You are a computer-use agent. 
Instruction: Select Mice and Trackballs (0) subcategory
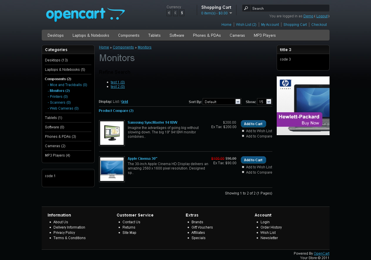tap(68, 85)
